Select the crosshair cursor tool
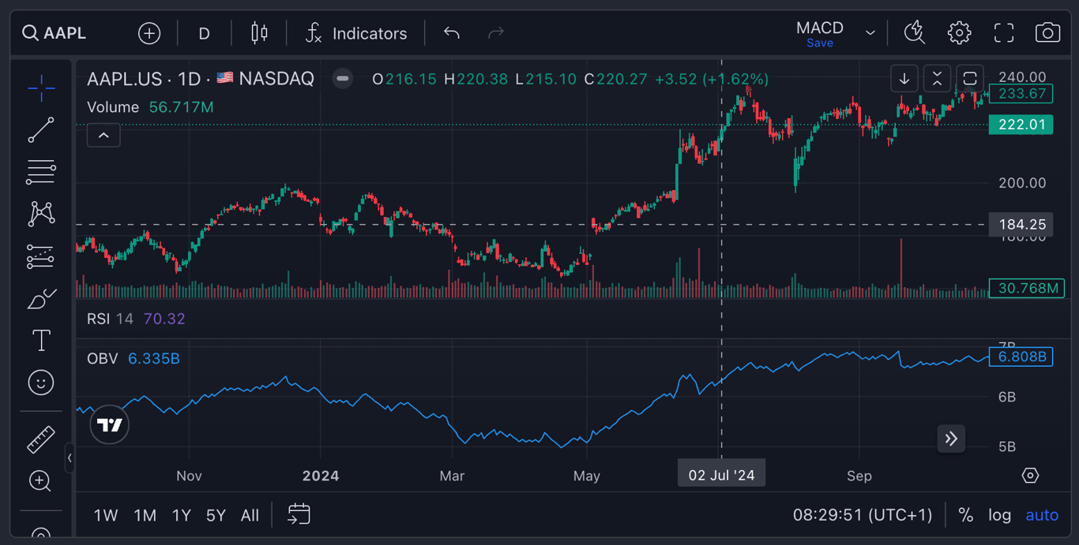1079x545 pixels. click(41, 88)
